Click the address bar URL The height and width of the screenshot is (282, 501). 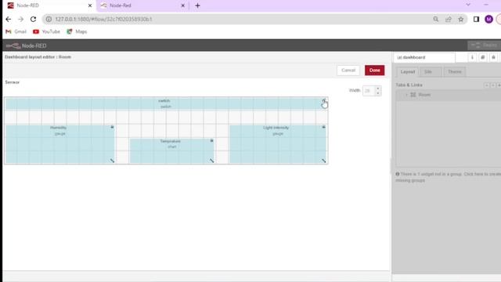[103, 19]
